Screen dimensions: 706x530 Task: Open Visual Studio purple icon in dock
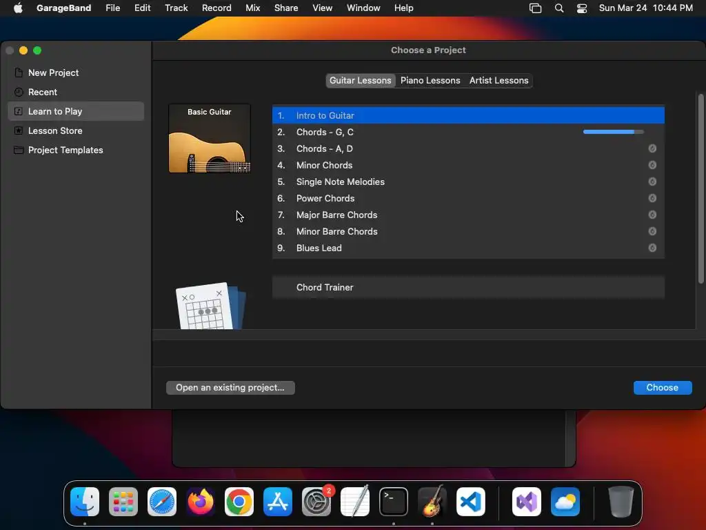coord(526,502)
